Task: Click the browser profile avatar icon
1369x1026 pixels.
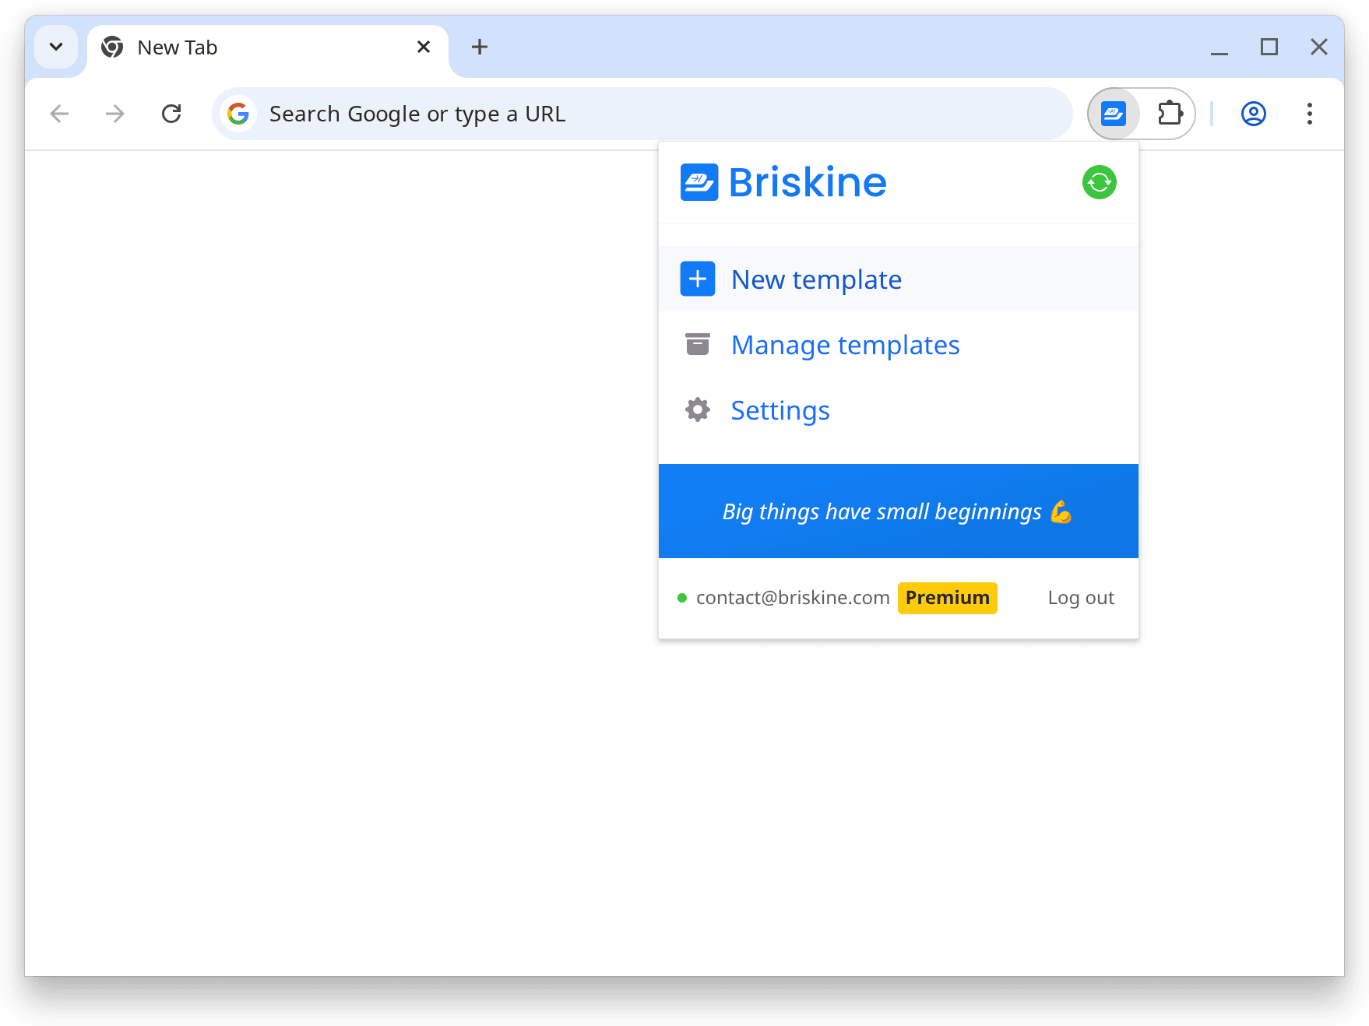Action: tap(1253, 114)
